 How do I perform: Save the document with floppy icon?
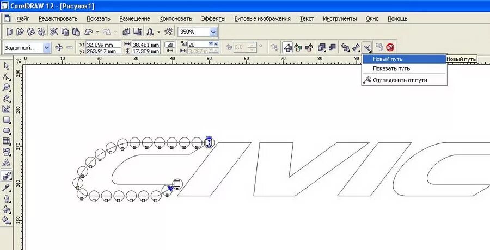tap(30, 32)
